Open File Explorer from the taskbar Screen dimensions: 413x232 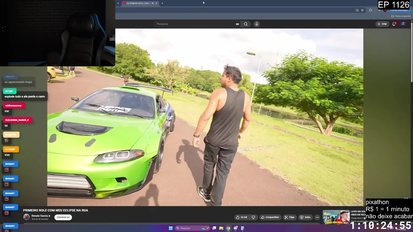[x=221, y=228]
